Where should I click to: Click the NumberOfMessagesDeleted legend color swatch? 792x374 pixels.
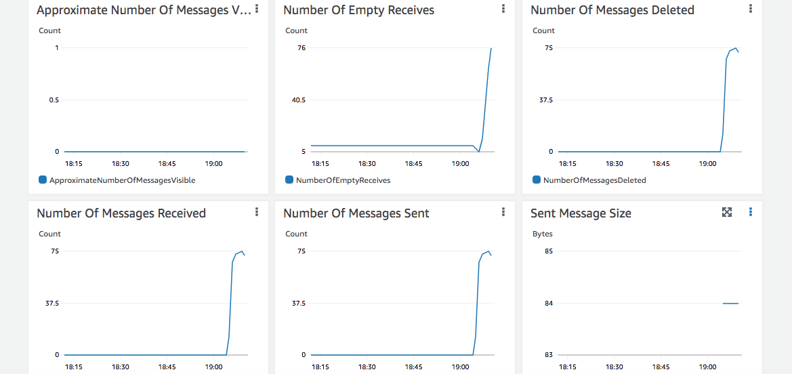(537, 180)
